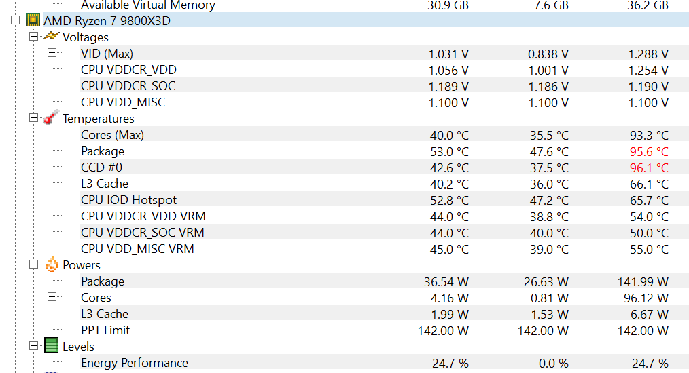Click the 141.99 W Package max power value
This screenshot has width=689, height=373.
pos(643,281)
